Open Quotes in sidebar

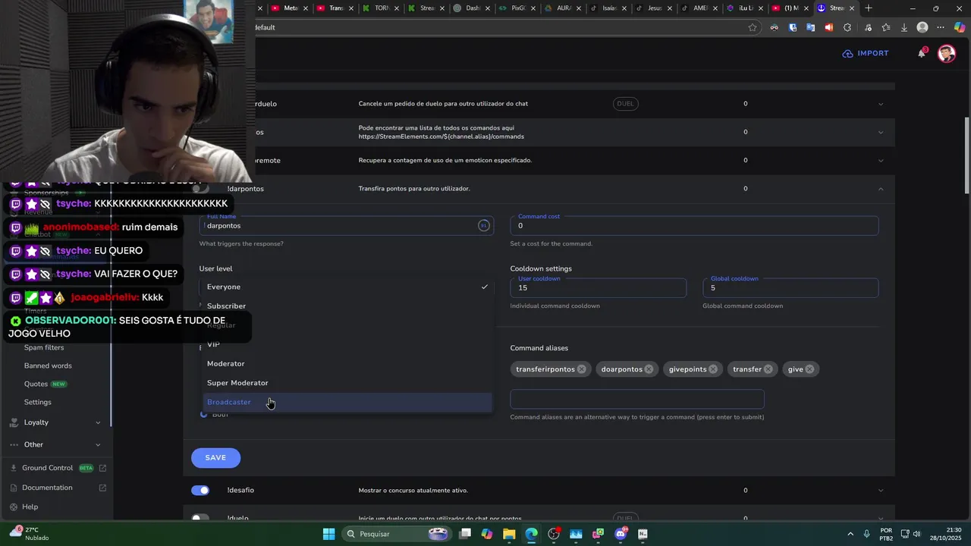(x=36, y=384)
